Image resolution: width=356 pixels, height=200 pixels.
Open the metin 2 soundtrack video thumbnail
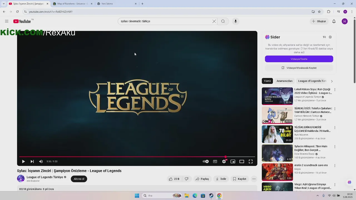click(277, 172)
